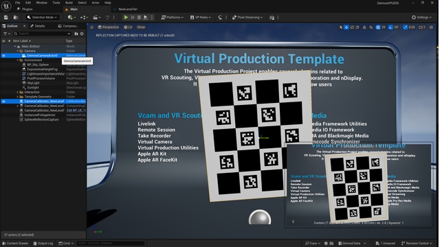Click the Unreal Engine logo icon
Image resolution: width=440 pixels, height=247 pixels.
[6, 6]
